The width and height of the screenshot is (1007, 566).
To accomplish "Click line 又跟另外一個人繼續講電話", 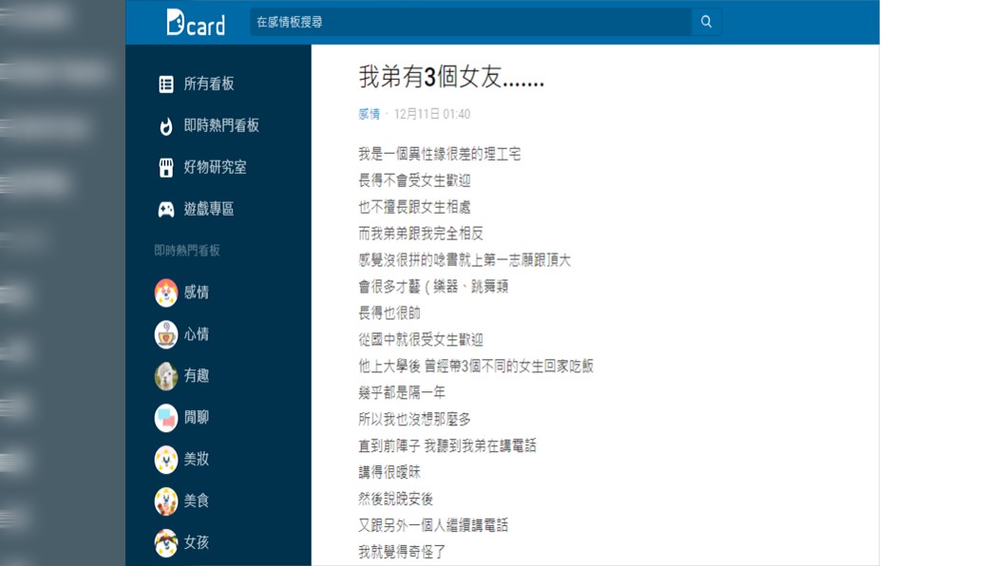I will pos(433,525).
